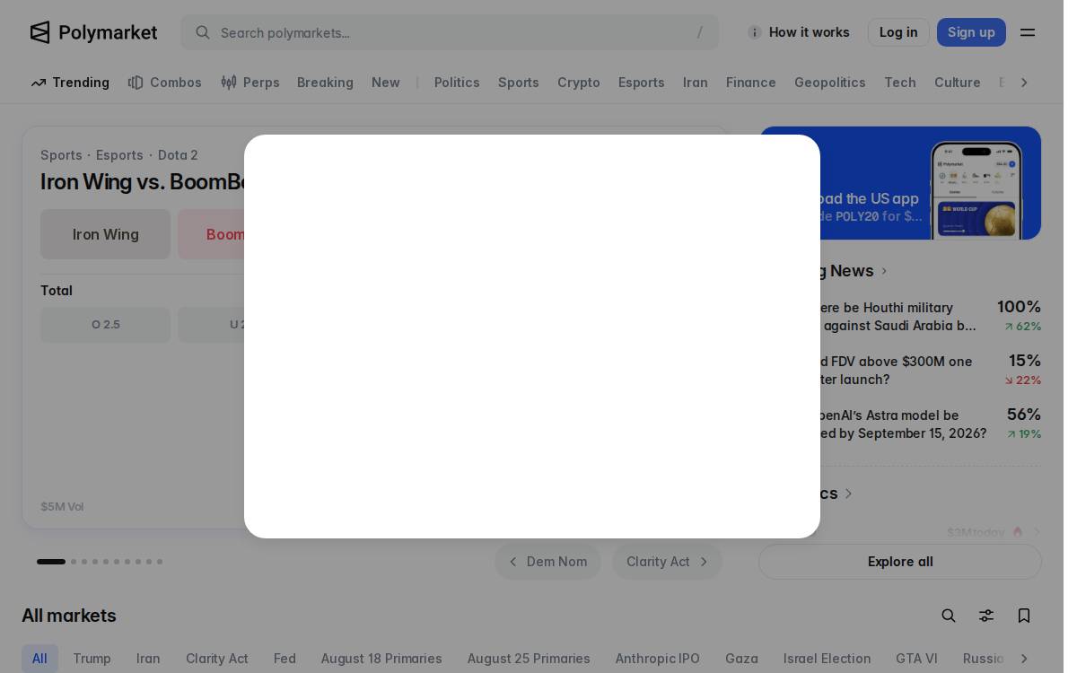Open the Sports category in top nav

[519, 83]
